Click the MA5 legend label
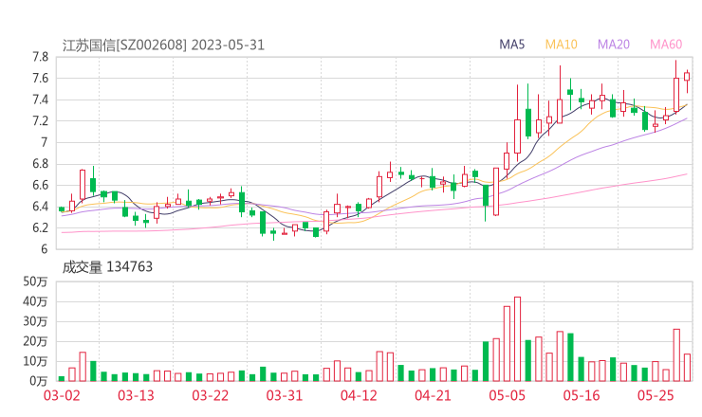Viewport: 702px width, 417px height. [x=511, y=45]
